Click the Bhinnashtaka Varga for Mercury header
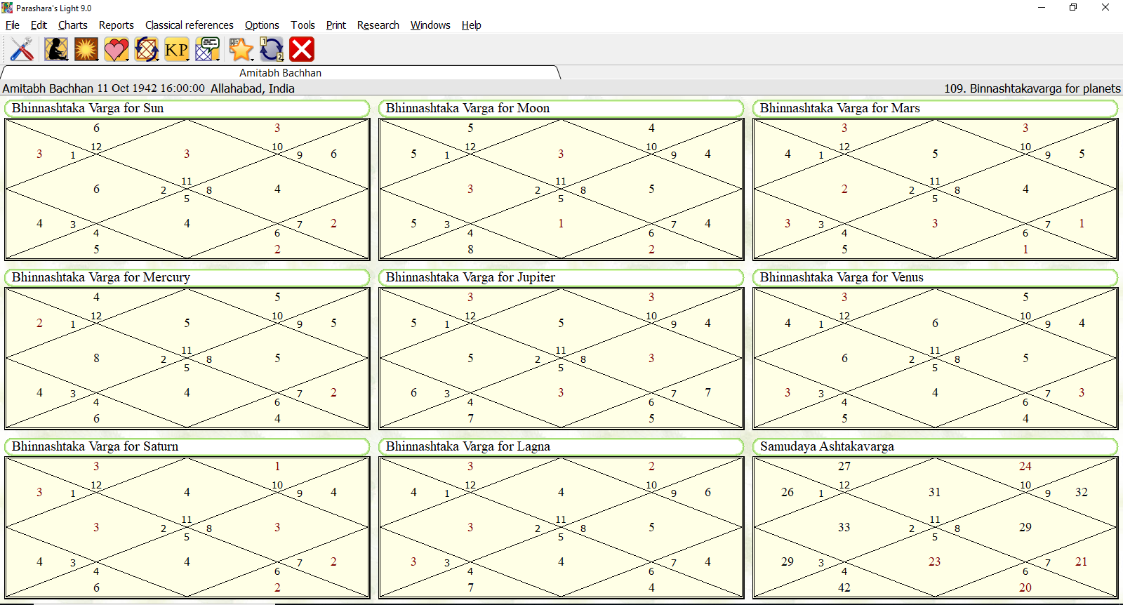The image size is (1123, 605). pyautogui.click(x=187, y=277)
